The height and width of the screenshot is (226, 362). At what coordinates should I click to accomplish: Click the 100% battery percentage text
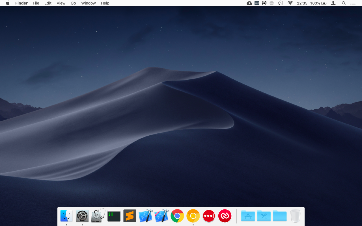[315, 3]
